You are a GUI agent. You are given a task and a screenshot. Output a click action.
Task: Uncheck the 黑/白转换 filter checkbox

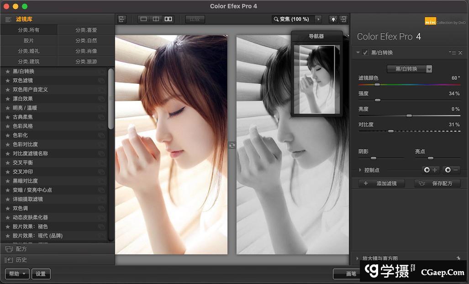[365, 53]
